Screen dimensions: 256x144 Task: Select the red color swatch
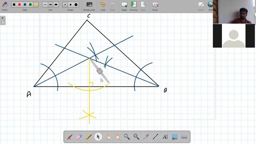[20, 4]
